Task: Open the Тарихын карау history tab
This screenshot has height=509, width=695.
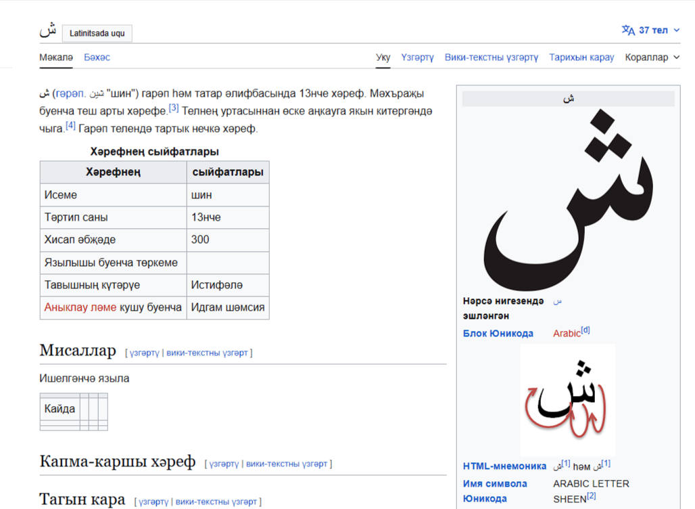Action: pyautogui.click(x=582, y=58)
